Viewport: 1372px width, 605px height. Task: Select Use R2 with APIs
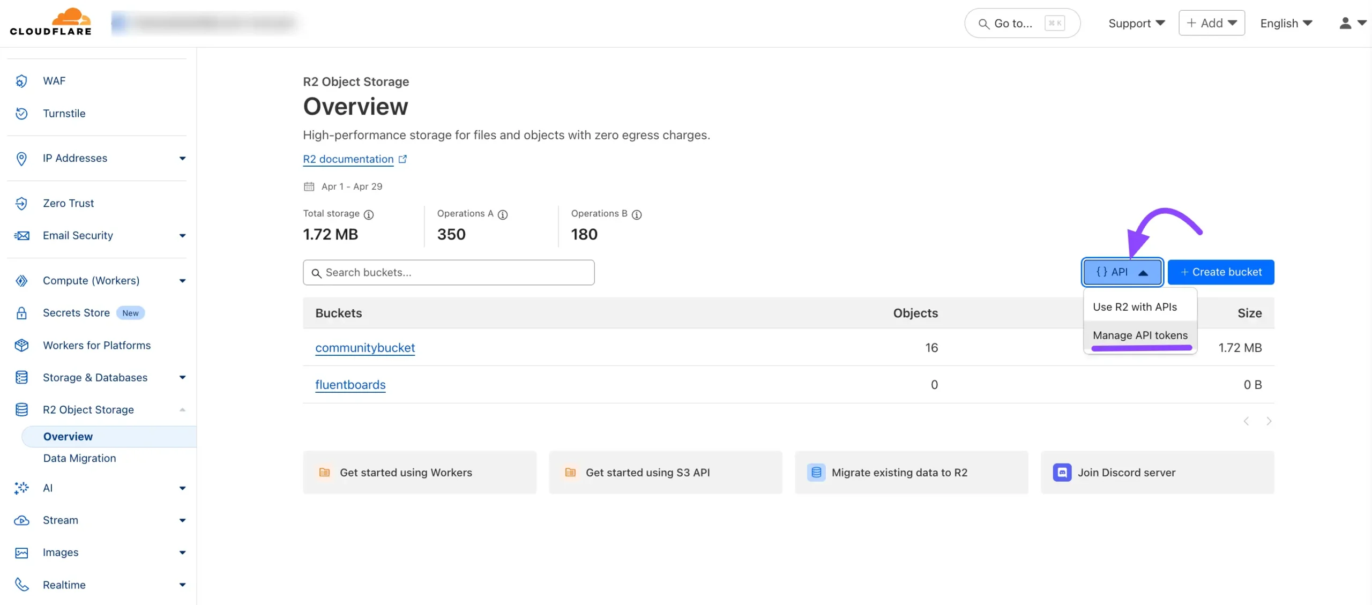(x=1140, y=307)
